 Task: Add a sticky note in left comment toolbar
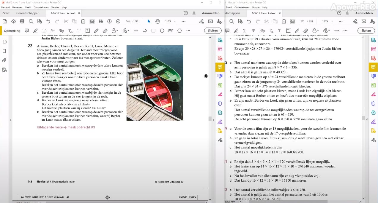(27, 31)
